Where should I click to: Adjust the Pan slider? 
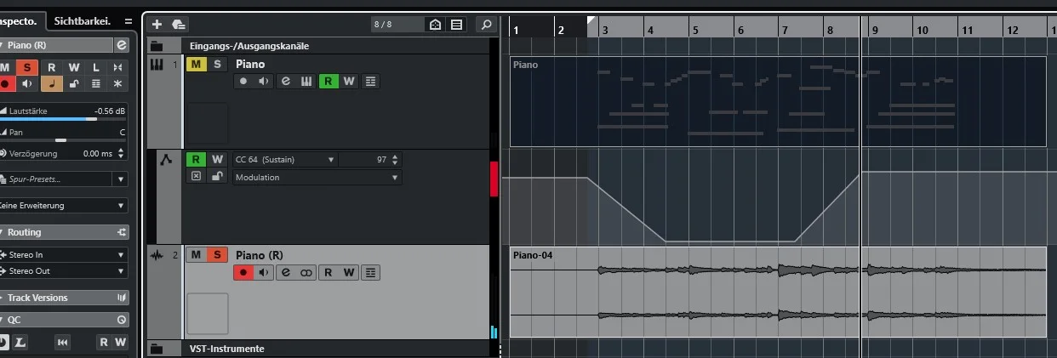click(63, 139)
